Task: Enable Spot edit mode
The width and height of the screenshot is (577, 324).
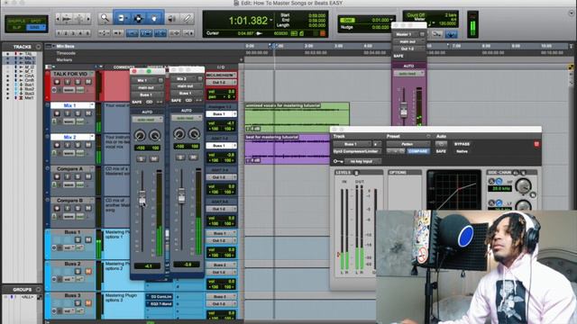Action: pyautogui.click(x=36, y=21)
